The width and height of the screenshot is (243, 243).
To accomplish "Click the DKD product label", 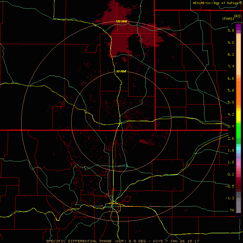I will click(x=237, y=16).
